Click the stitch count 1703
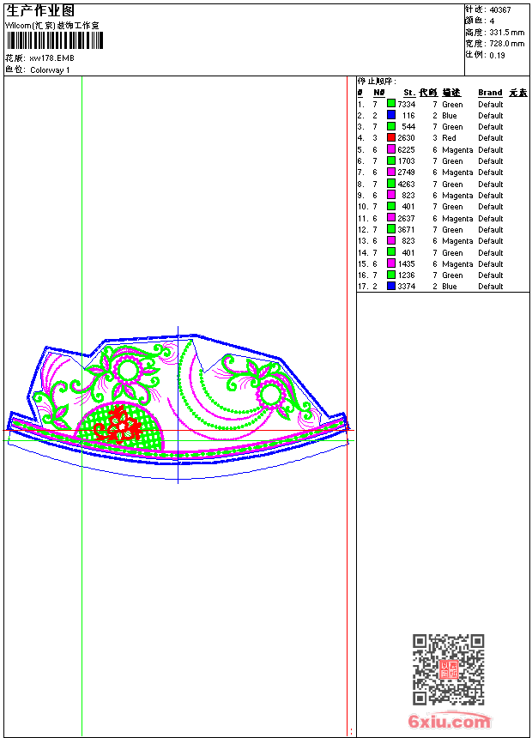The image size is (532, 738). click(407, 161)
